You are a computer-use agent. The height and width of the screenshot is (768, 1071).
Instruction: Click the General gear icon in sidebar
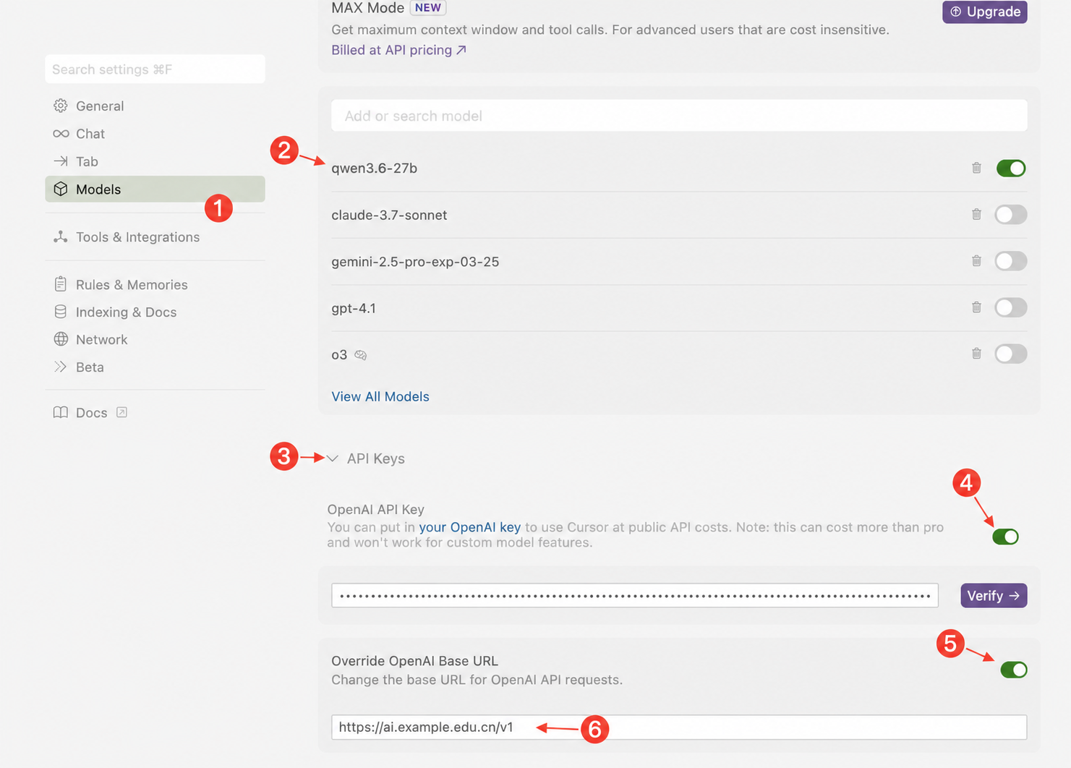61,106
